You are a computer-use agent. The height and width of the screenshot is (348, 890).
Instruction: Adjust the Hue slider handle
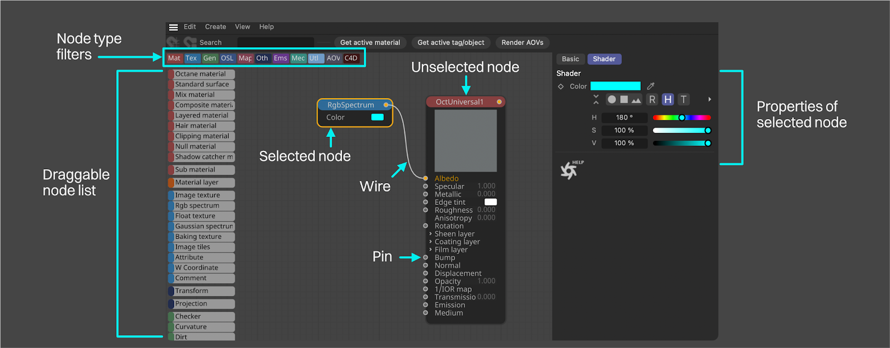pos(681,117)
